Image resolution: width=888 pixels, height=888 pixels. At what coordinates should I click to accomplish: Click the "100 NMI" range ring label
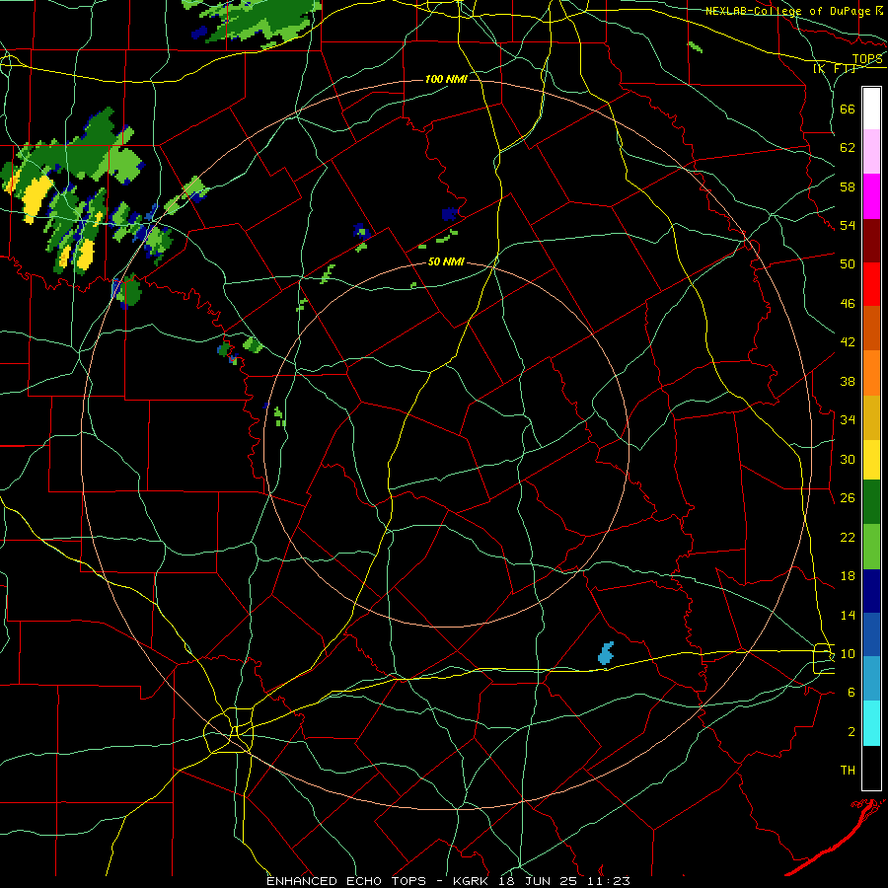(446, 79)
